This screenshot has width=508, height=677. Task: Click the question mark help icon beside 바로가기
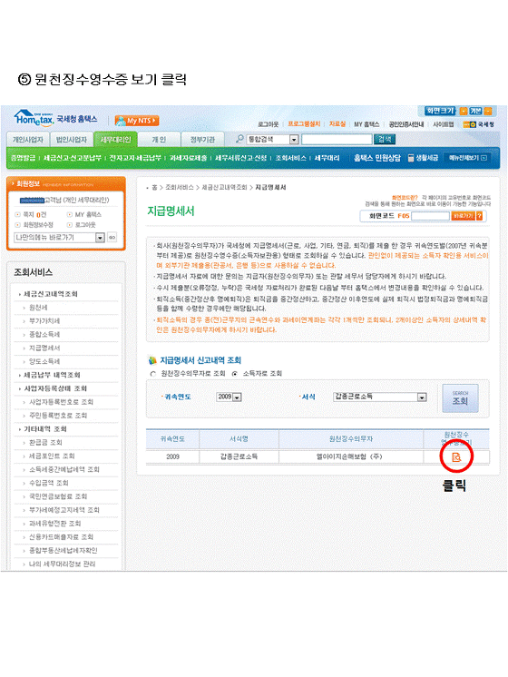click(x=479, y=215)
